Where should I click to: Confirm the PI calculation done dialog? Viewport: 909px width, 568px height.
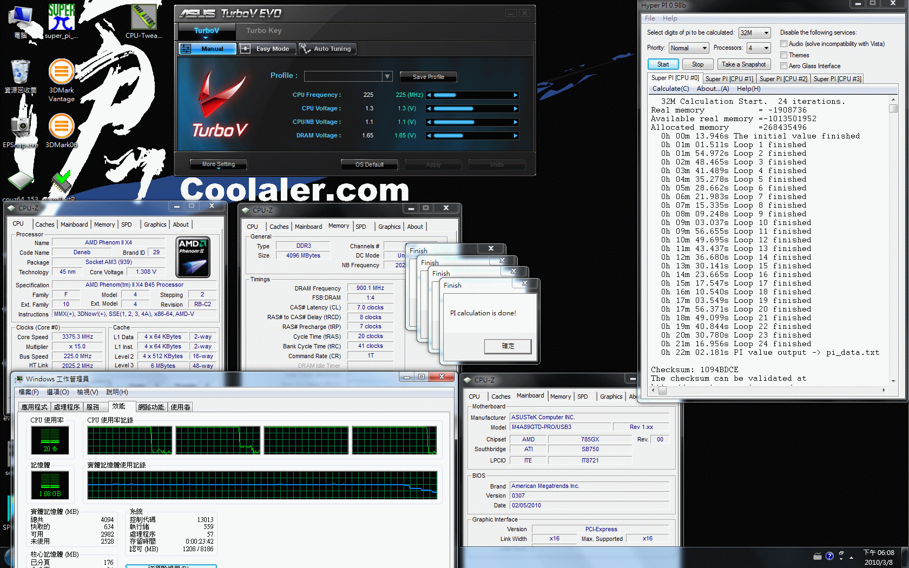[x=508, y=346]
